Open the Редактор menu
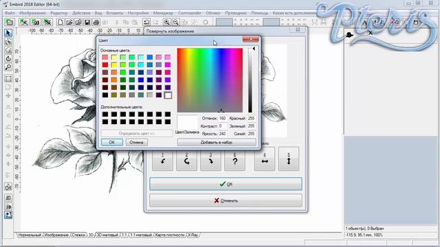440x247 pixels. point(59,13)
